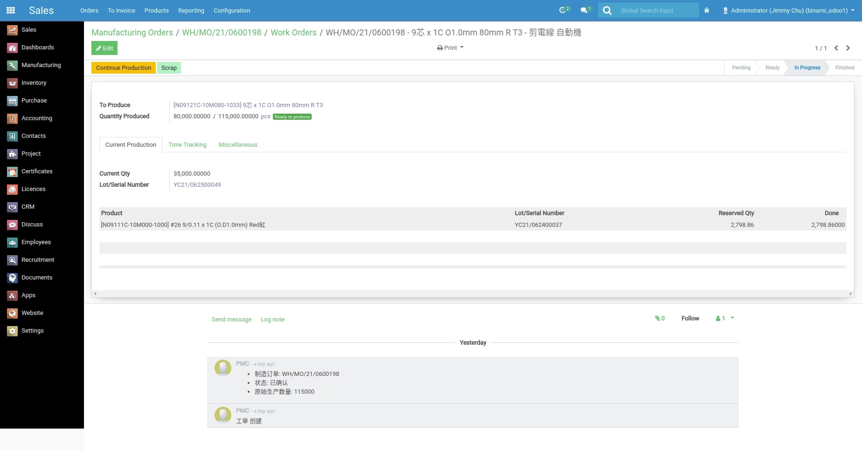Expand the followers count dropdown

(725, 318)
